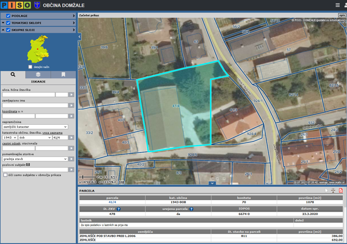This screenshot has height=244, width=347.
Task: Export parcel data as PDF
Action: tap(341, 191)
